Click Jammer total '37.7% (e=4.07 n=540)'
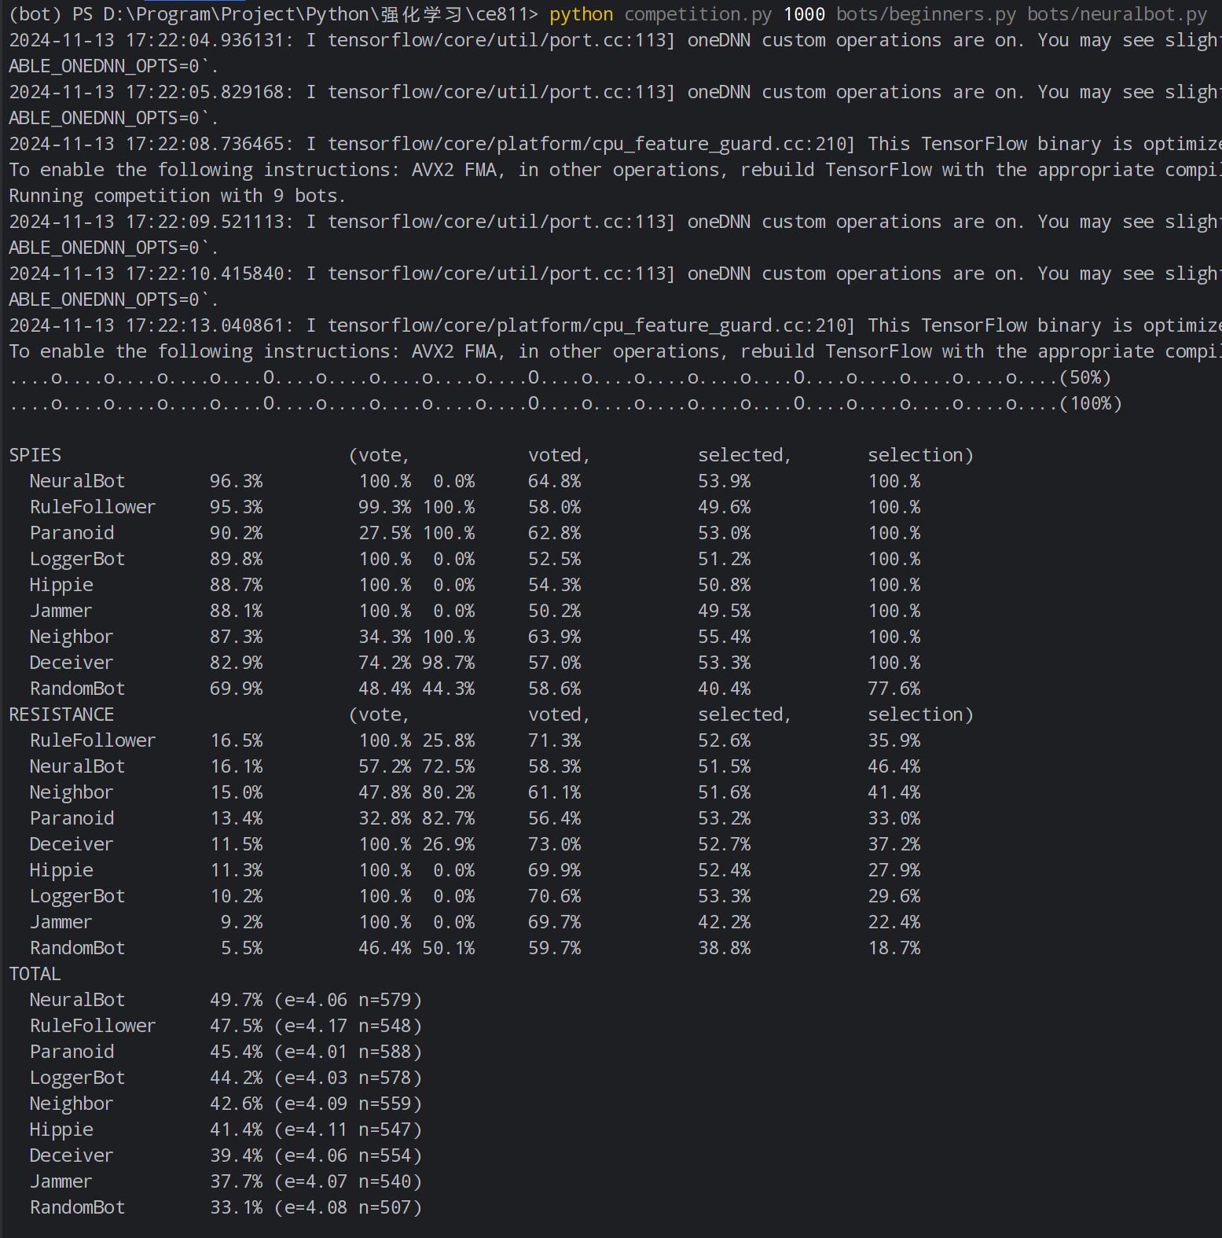Viewport: 1222px width, 1238px height. [x=316, y=1181]
